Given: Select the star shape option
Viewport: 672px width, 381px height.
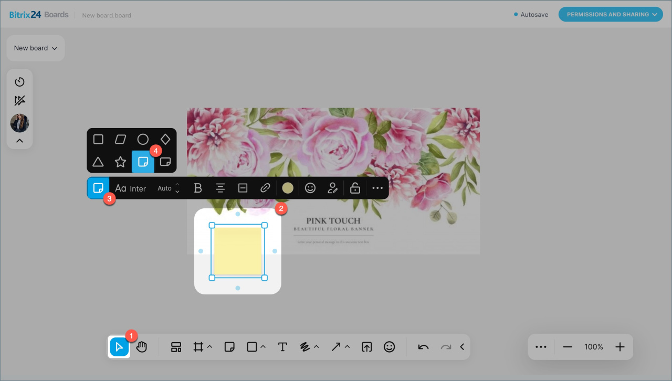Looking at the screenshot, I should (120, 162).
